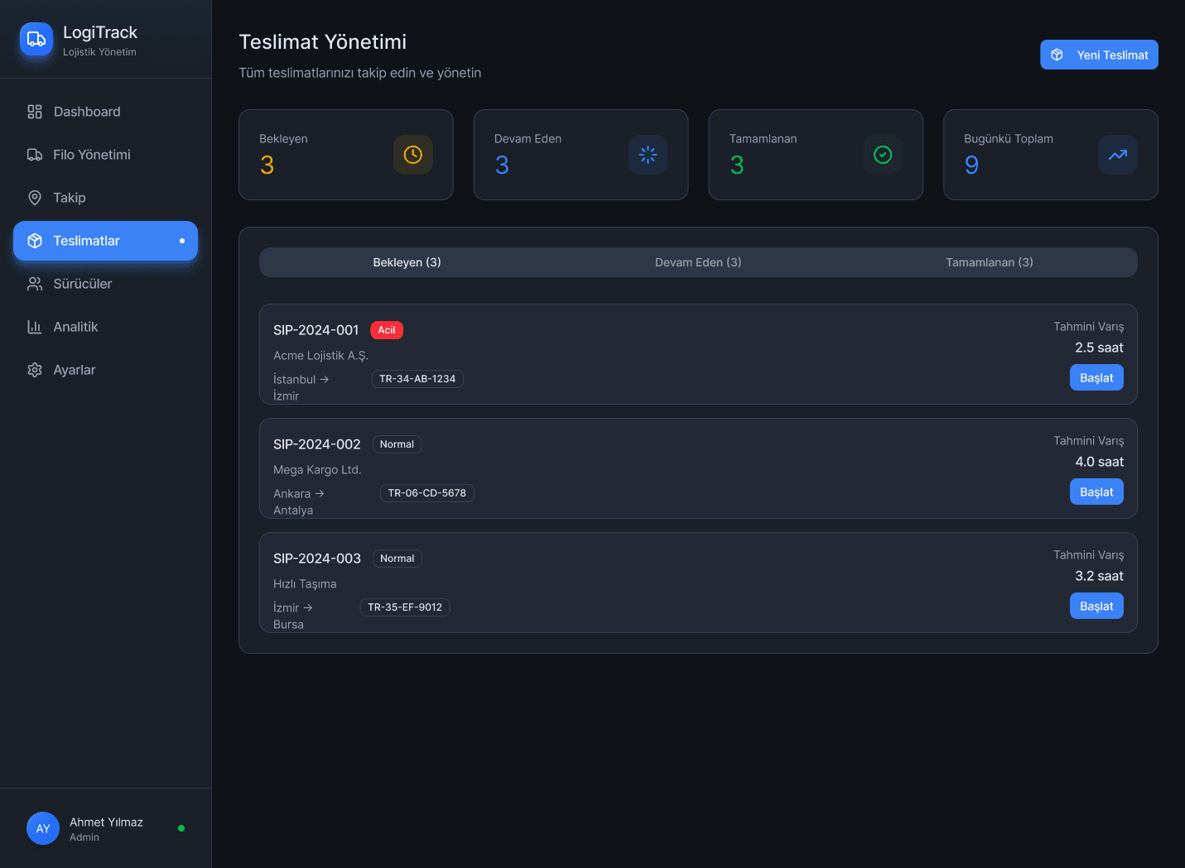Open the Dashboard menu item

coord(105,112)
